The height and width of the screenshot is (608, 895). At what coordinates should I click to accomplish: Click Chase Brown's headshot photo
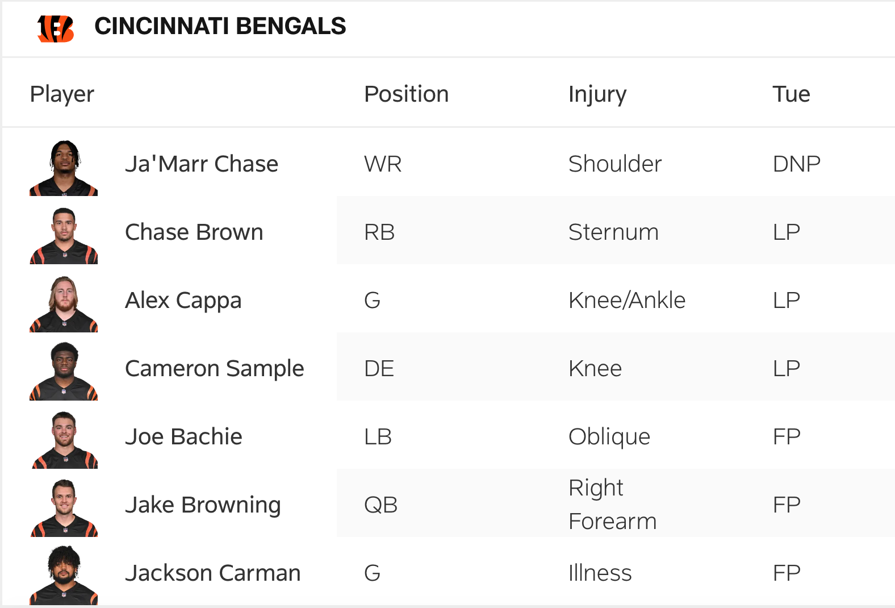coord(64,236)
